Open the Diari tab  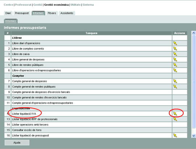(x=8, y=13)
